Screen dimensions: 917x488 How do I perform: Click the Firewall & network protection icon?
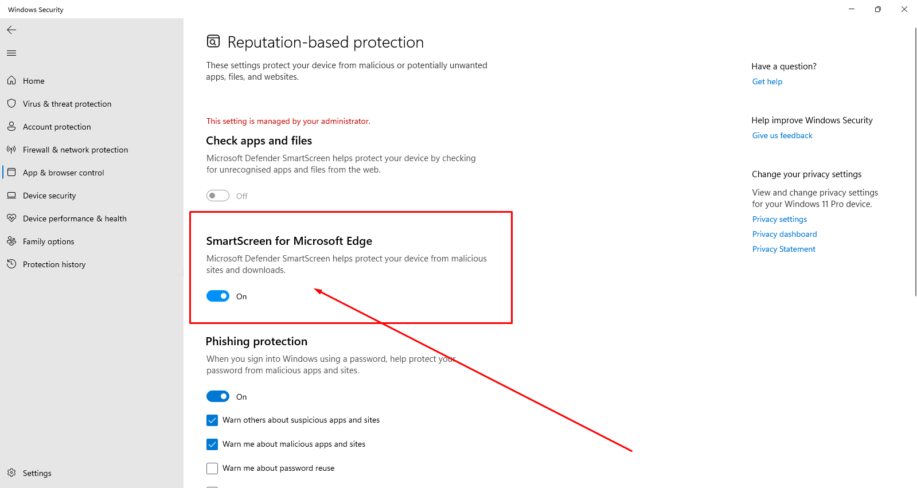point(11,150)
